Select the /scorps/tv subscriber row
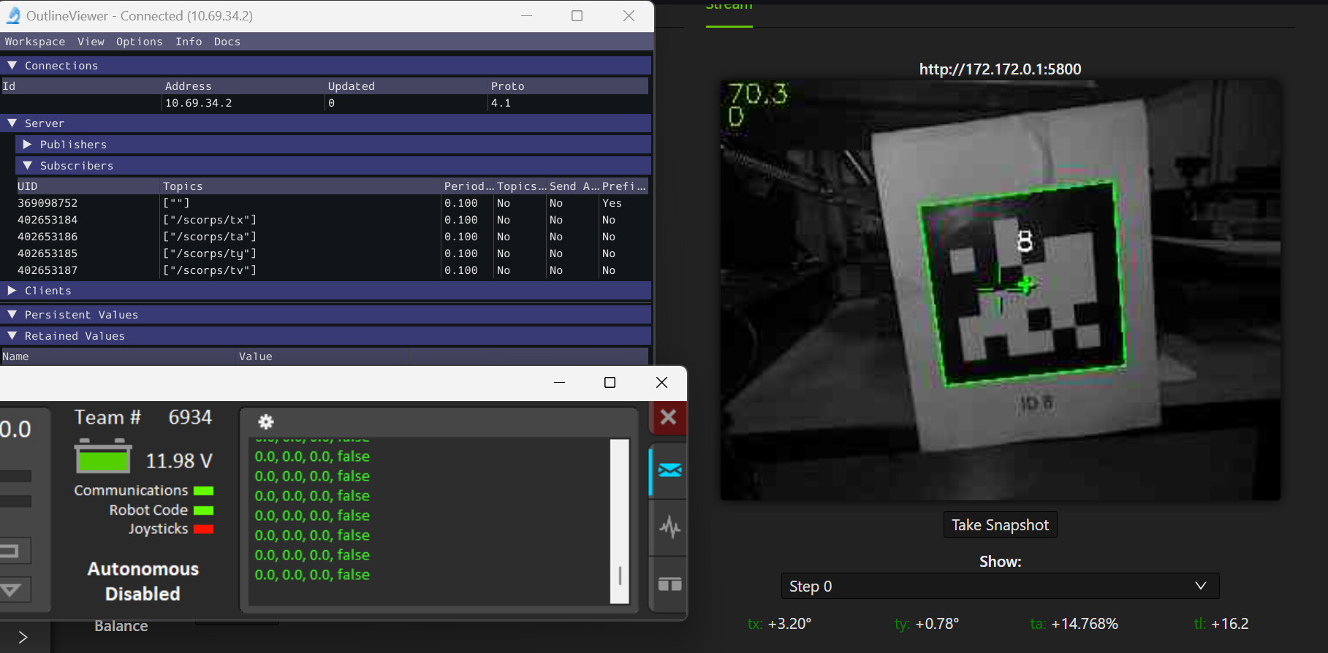Screen dimensions: 1328x653 (x=332, y=270)
